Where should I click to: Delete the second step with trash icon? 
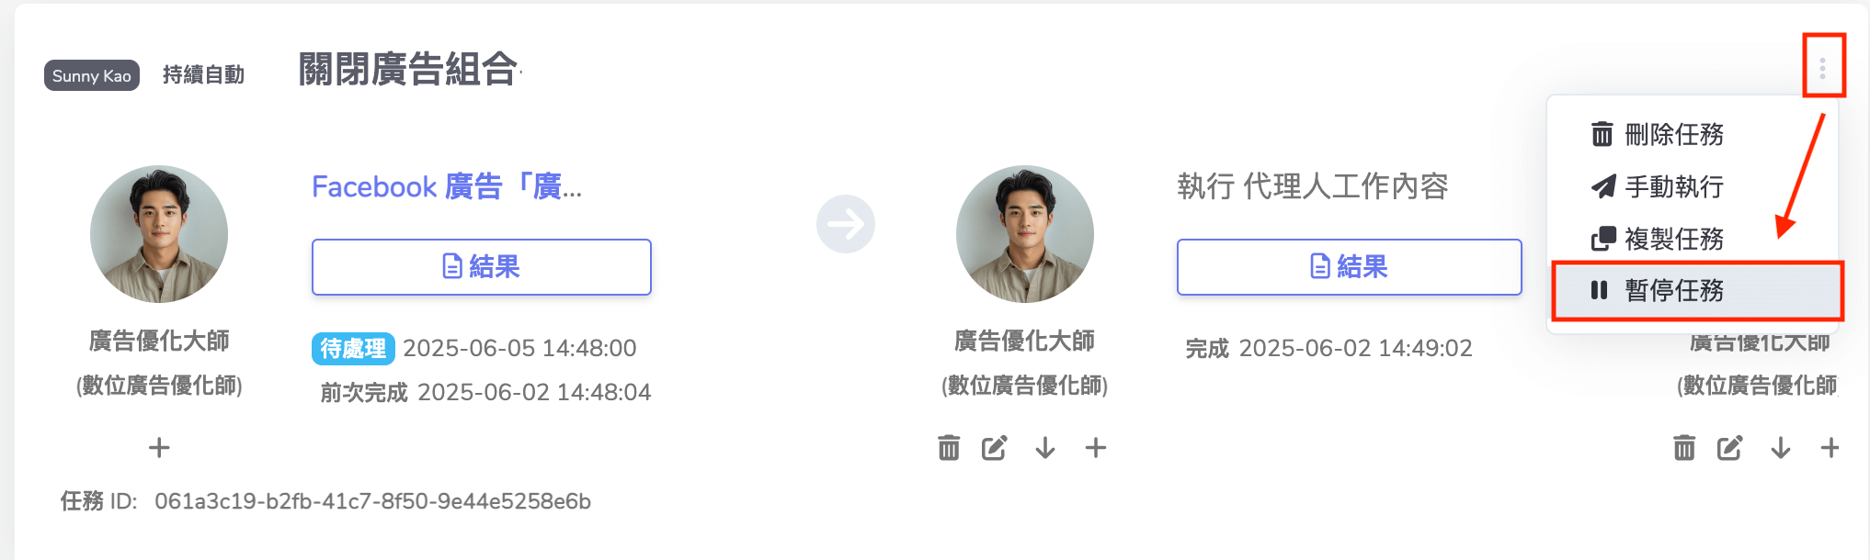coord(949,448)
